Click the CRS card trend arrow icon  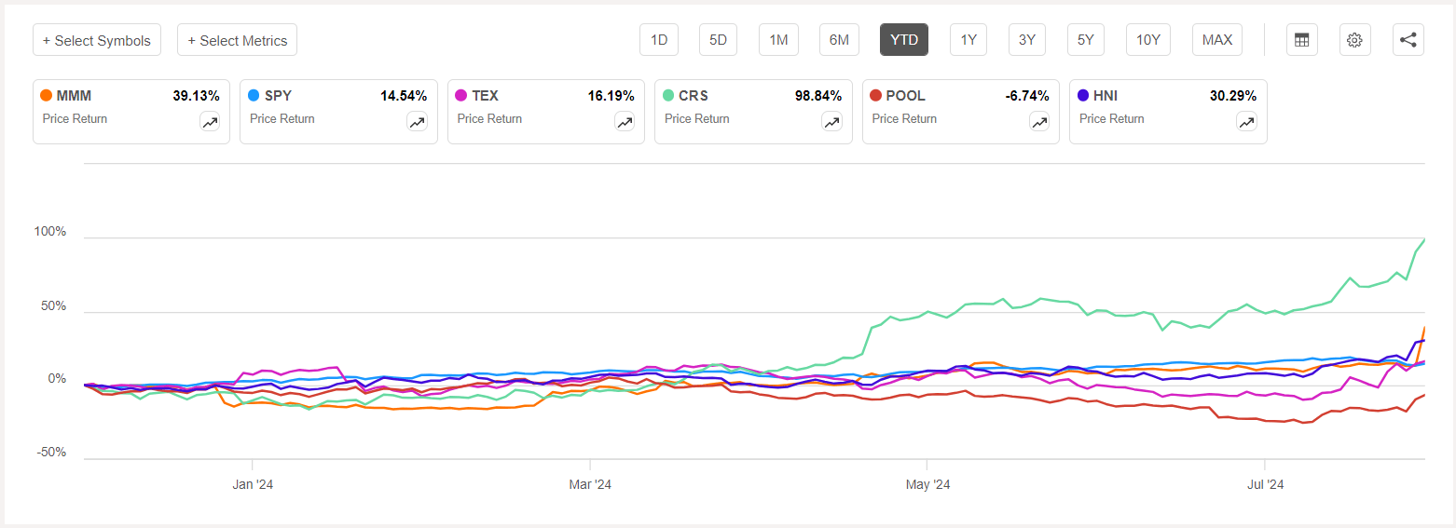point(831,122)
